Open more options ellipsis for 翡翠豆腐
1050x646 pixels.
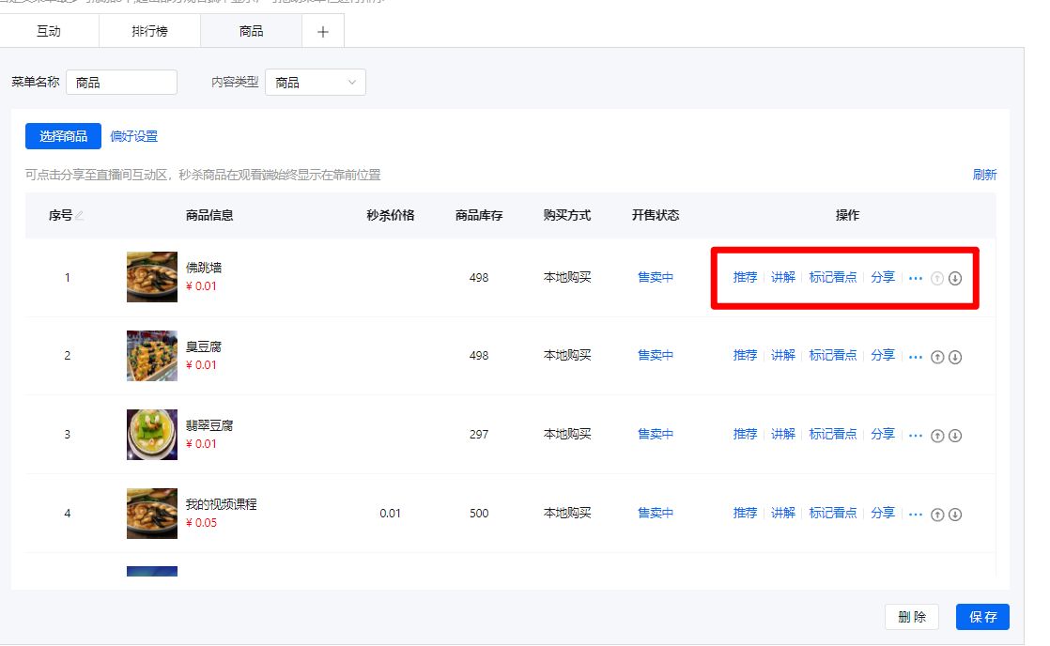[916, 436]
